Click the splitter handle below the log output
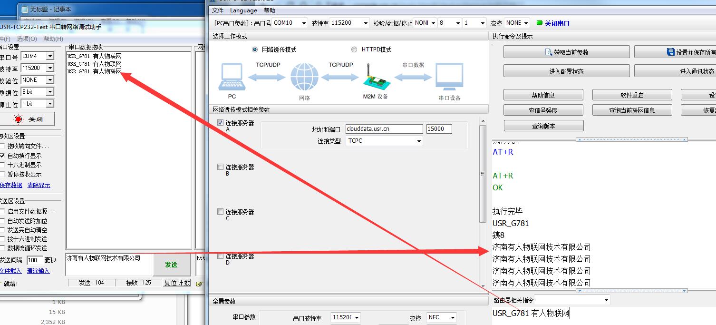Screen dimensions: 716x325 [x=632, y=290]
